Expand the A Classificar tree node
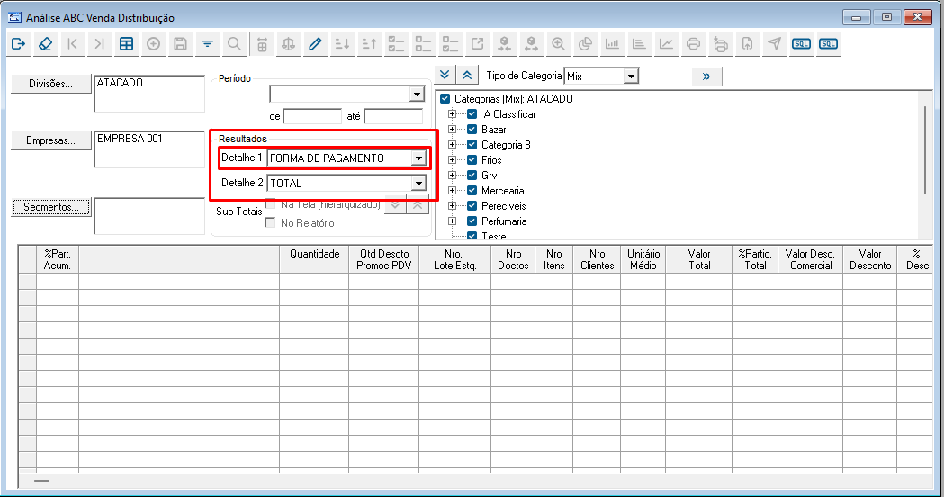 point(452,113)
